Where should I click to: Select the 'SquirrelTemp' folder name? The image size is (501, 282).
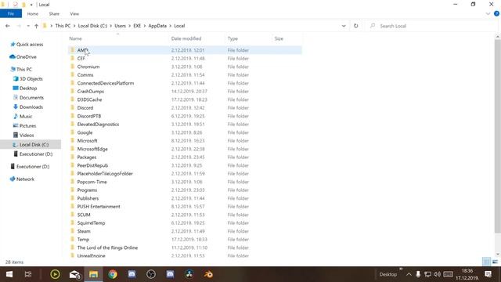click(x=91, y=223)
